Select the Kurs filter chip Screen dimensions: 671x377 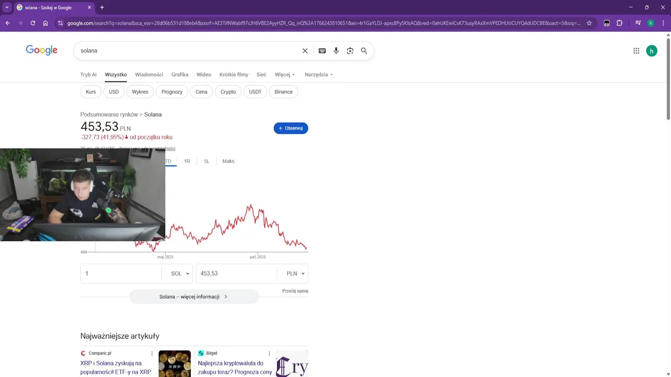click(91, 92)
